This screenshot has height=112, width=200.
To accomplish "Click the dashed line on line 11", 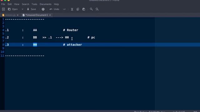I will click(25, 56).
